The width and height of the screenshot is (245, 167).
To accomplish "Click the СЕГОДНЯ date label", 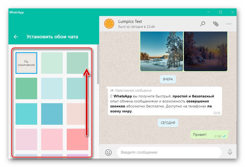I will (168, 123).
